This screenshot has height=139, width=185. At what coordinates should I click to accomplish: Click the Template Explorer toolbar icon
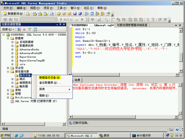[x=103, y=14]
